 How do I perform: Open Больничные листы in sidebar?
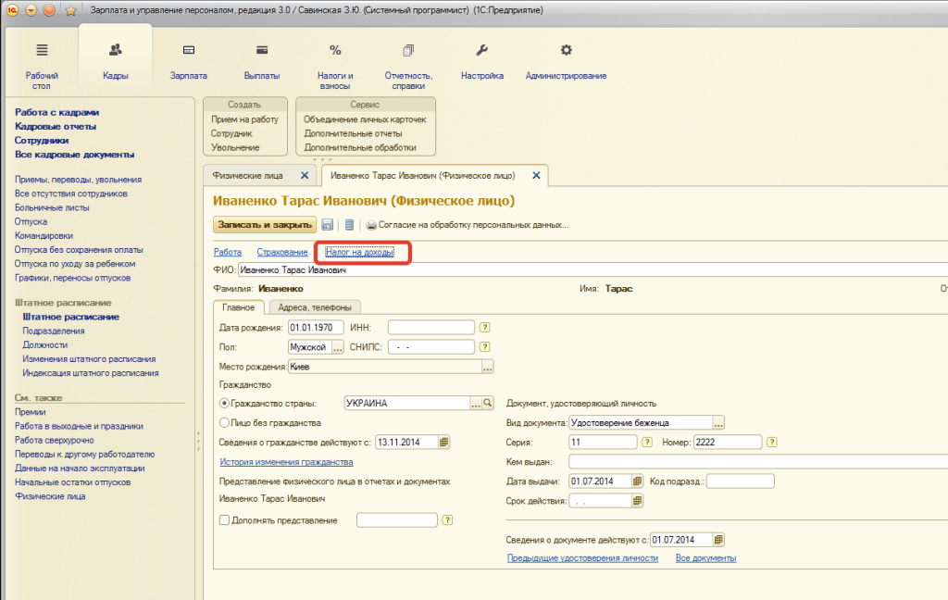tap(52, 207)
